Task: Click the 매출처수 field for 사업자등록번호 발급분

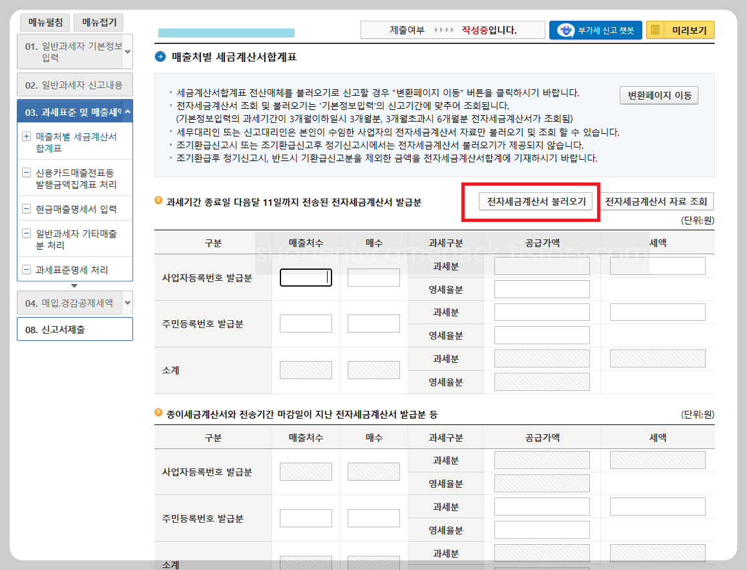Action: [305, 277]
